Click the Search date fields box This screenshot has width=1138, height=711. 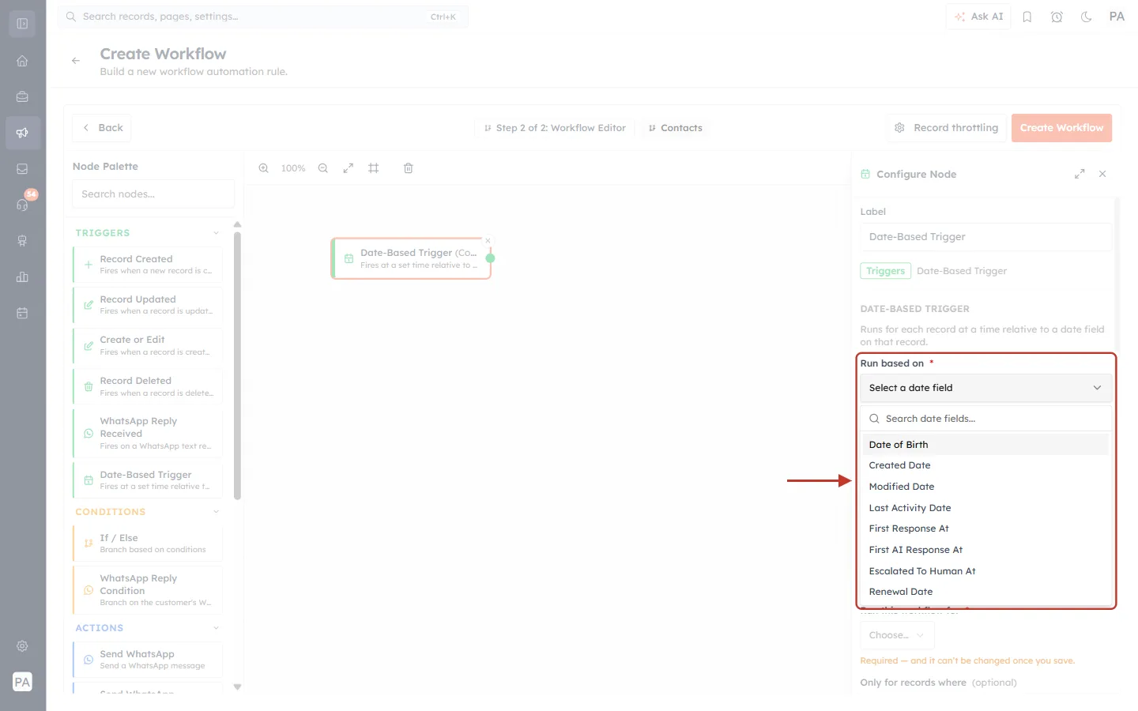(985, 419)
